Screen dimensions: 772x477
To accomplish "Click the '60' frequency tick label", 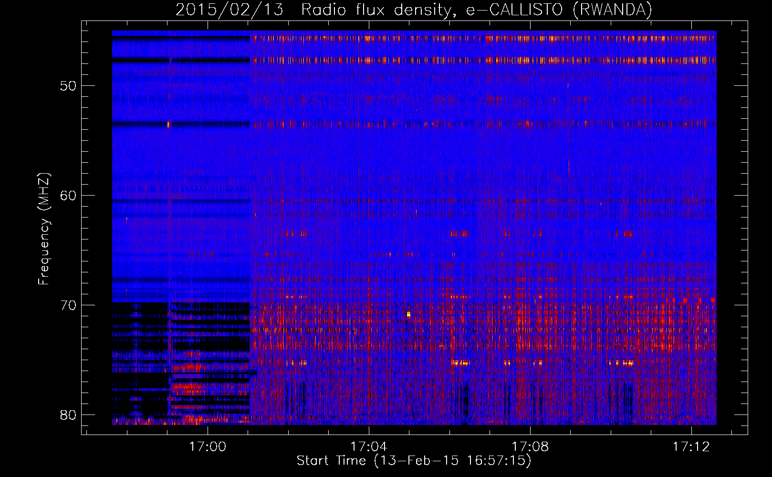I will coord(68,196).
